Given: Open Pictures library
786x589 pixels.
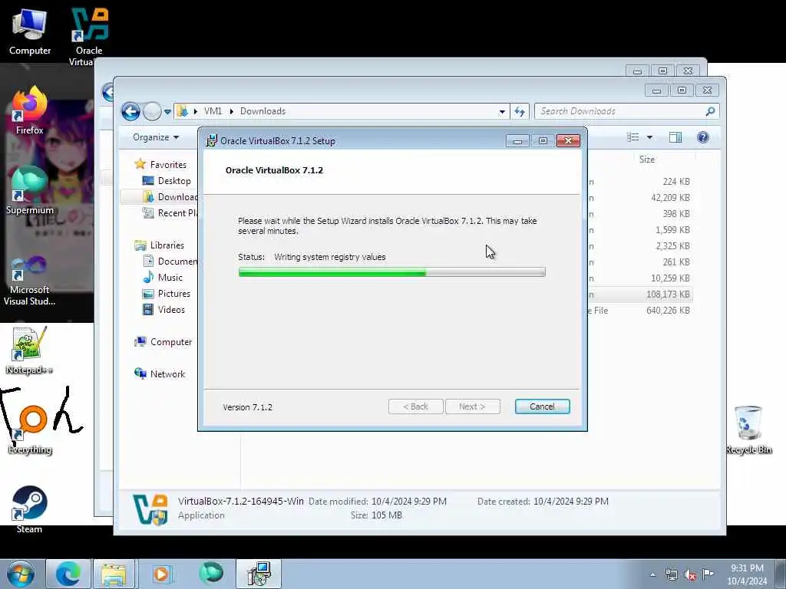Looking at the screenshot, I should click(174, 294).
